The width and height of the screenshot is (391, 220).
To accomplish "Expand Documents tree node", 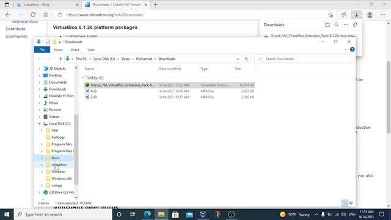I will (x=39, y=82).
